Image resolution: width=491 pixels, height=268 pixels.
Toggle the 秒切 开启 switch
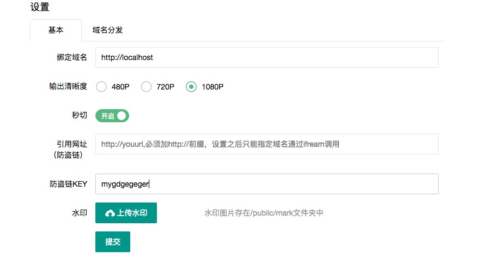(112, 116)
